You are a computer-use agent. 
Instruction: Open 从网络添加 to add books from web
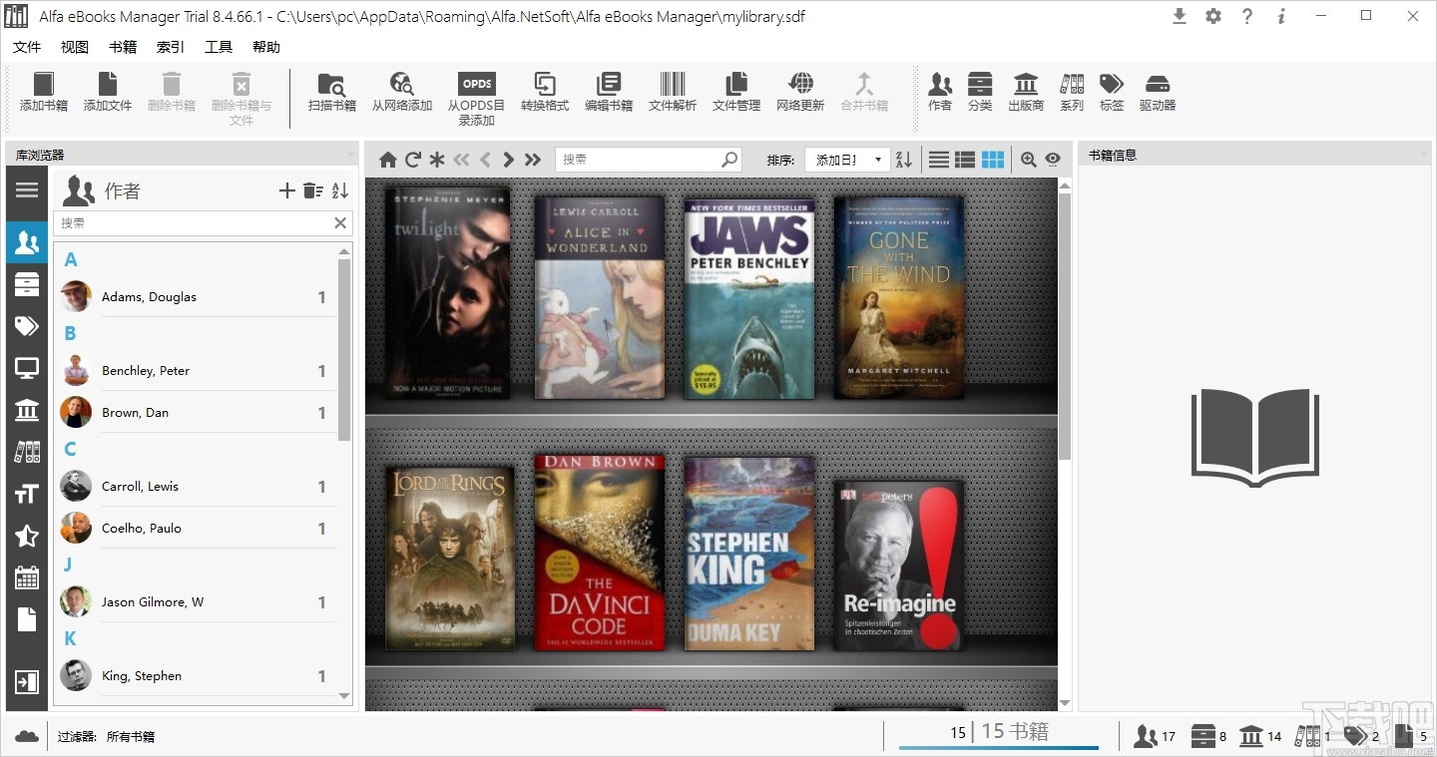click(x=402, y=95)
